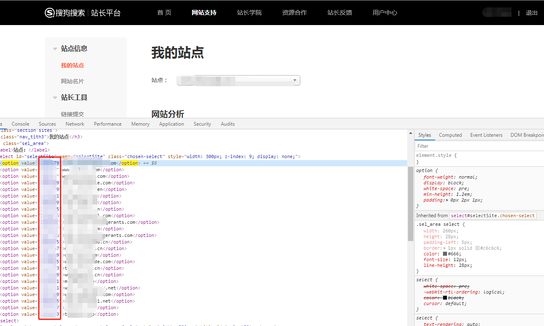Expand the border shorthand property triangle
The width and height of the screenshot is (544, 326).
click(445, 248)
